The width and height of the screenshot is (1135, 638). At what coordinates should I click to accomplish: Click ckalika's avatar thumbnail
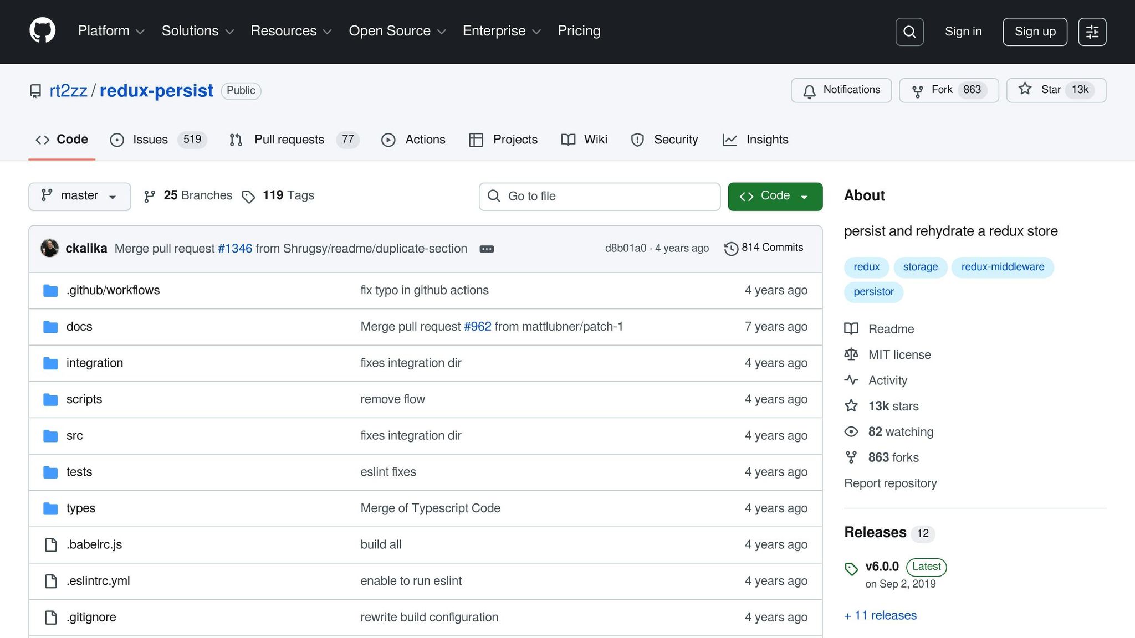click(x=49, y=248)
